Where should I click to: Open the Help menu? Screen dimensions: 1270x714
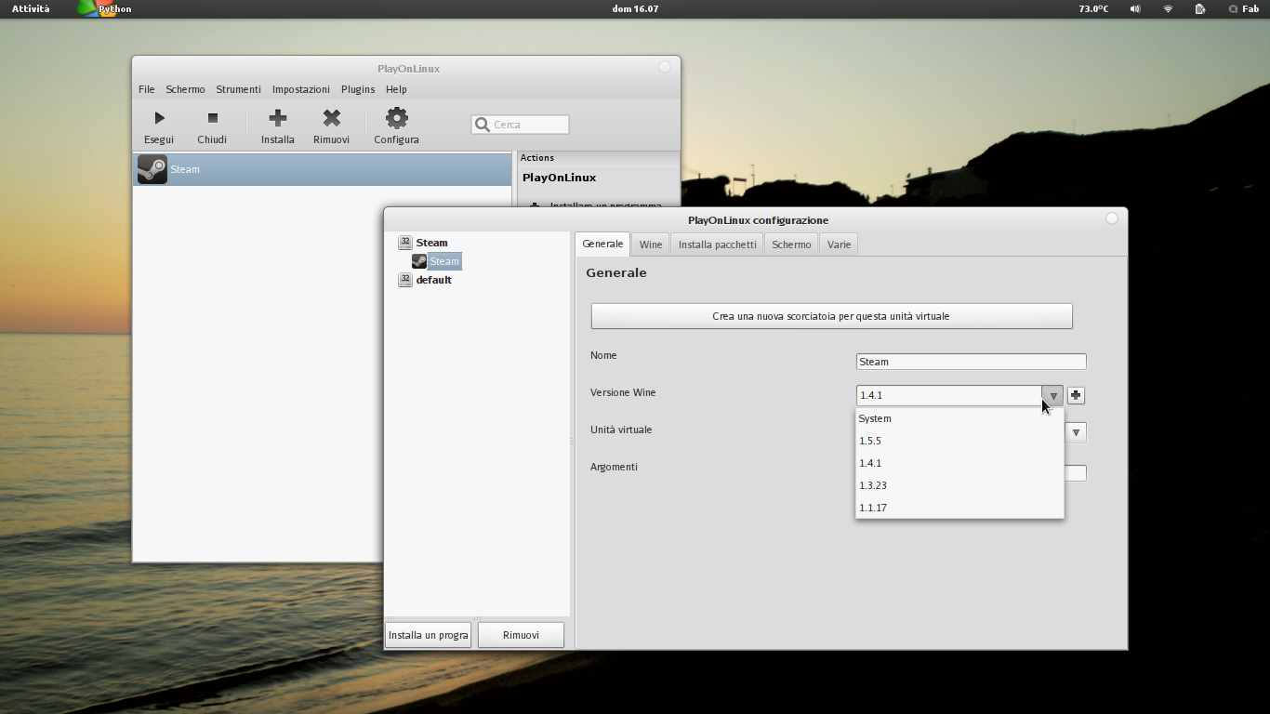tap(396, 89)
